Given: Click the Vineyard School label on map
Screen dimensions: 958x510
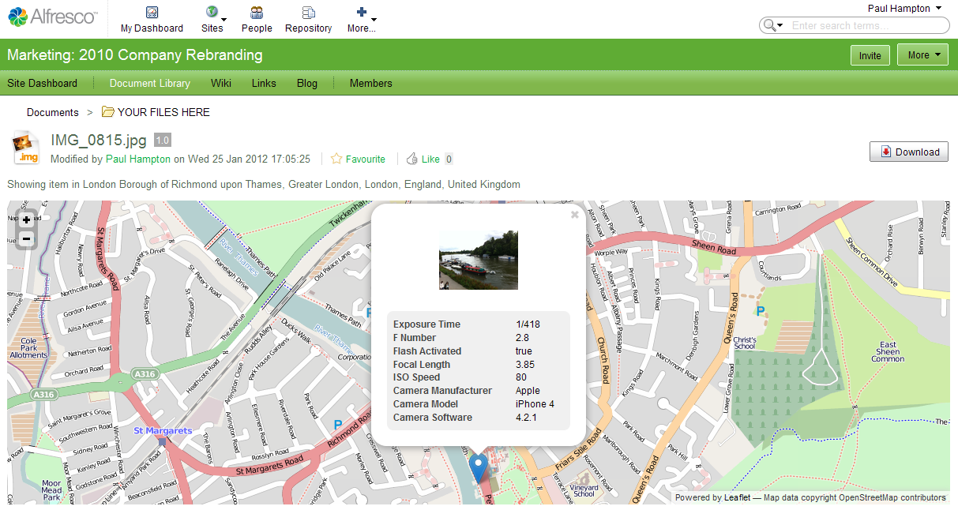Looking at the screenshot, I should tap(584, 489).
